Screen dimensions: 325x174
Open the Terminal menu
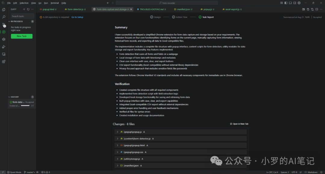coord(54,3)
